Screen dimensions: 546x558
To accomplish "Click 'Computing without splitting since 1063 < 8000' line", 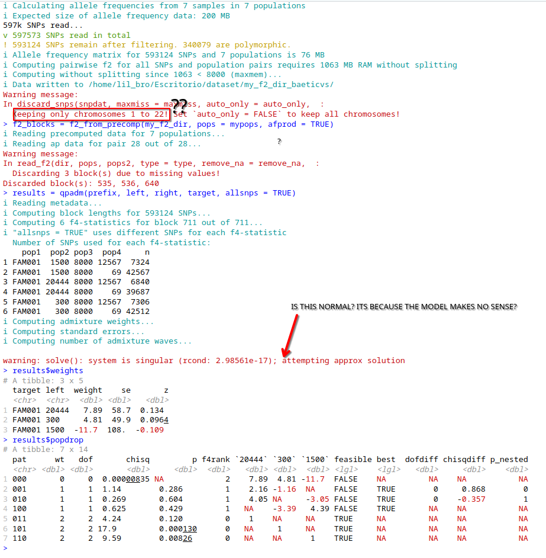I will (x=142, y=75).
